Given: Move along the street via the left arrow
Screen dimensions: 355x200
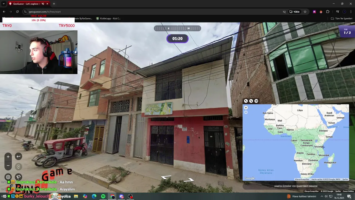Looking at the screenshot, I should [x=166, y=177].
